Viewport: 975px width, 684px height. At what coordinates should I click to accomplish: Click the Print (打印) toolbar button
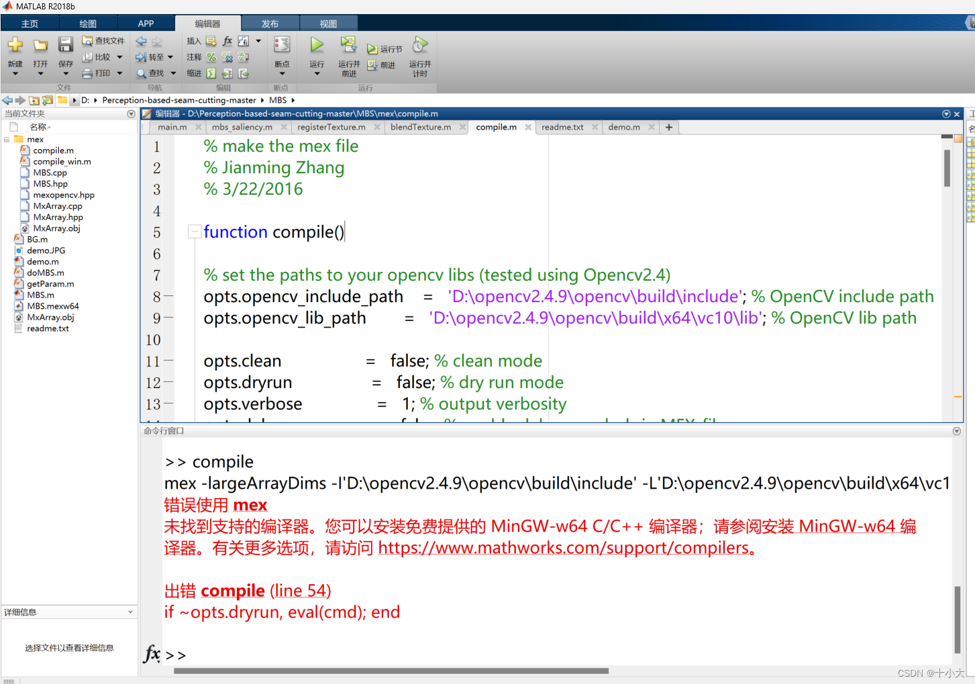point(96,73)
